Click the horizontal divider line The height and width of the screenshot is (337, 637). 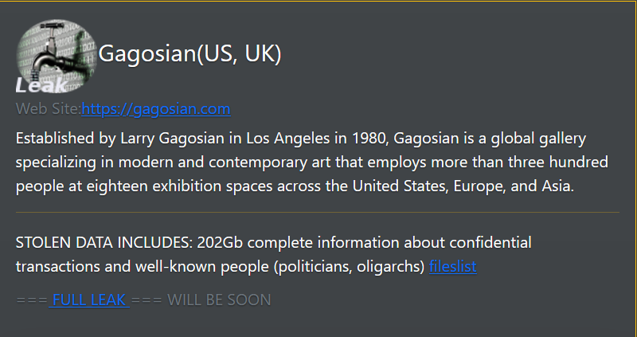(x=317, y=213)
